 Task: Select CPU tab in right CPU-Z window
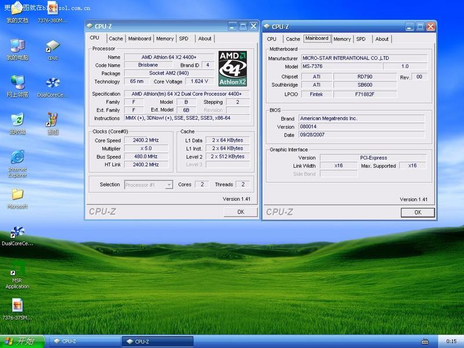[x=271, y=39]
